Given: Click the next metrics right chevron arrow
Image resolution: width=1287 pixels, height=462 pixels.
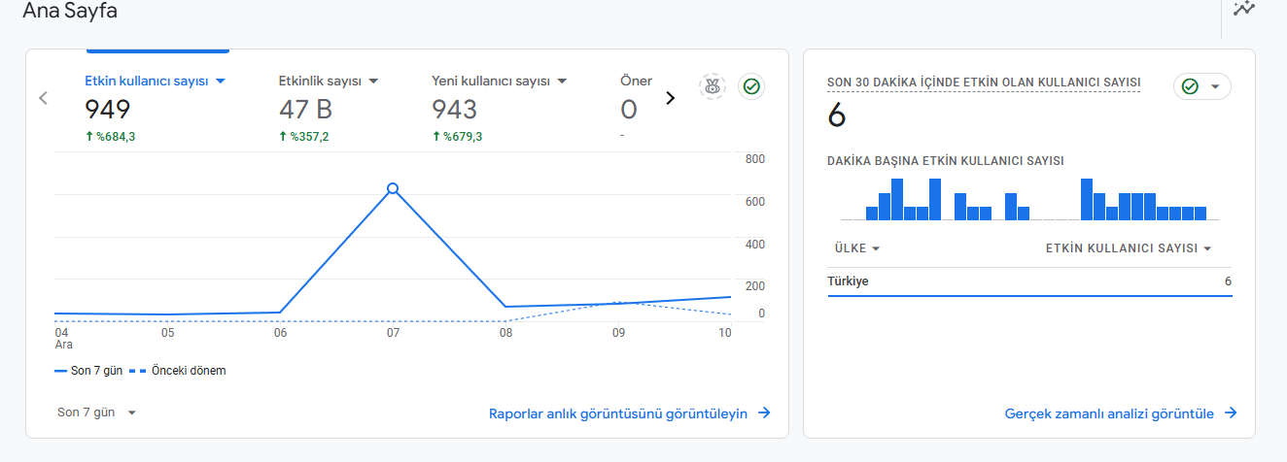Looking at the screenshot, I should click(670, 97).
